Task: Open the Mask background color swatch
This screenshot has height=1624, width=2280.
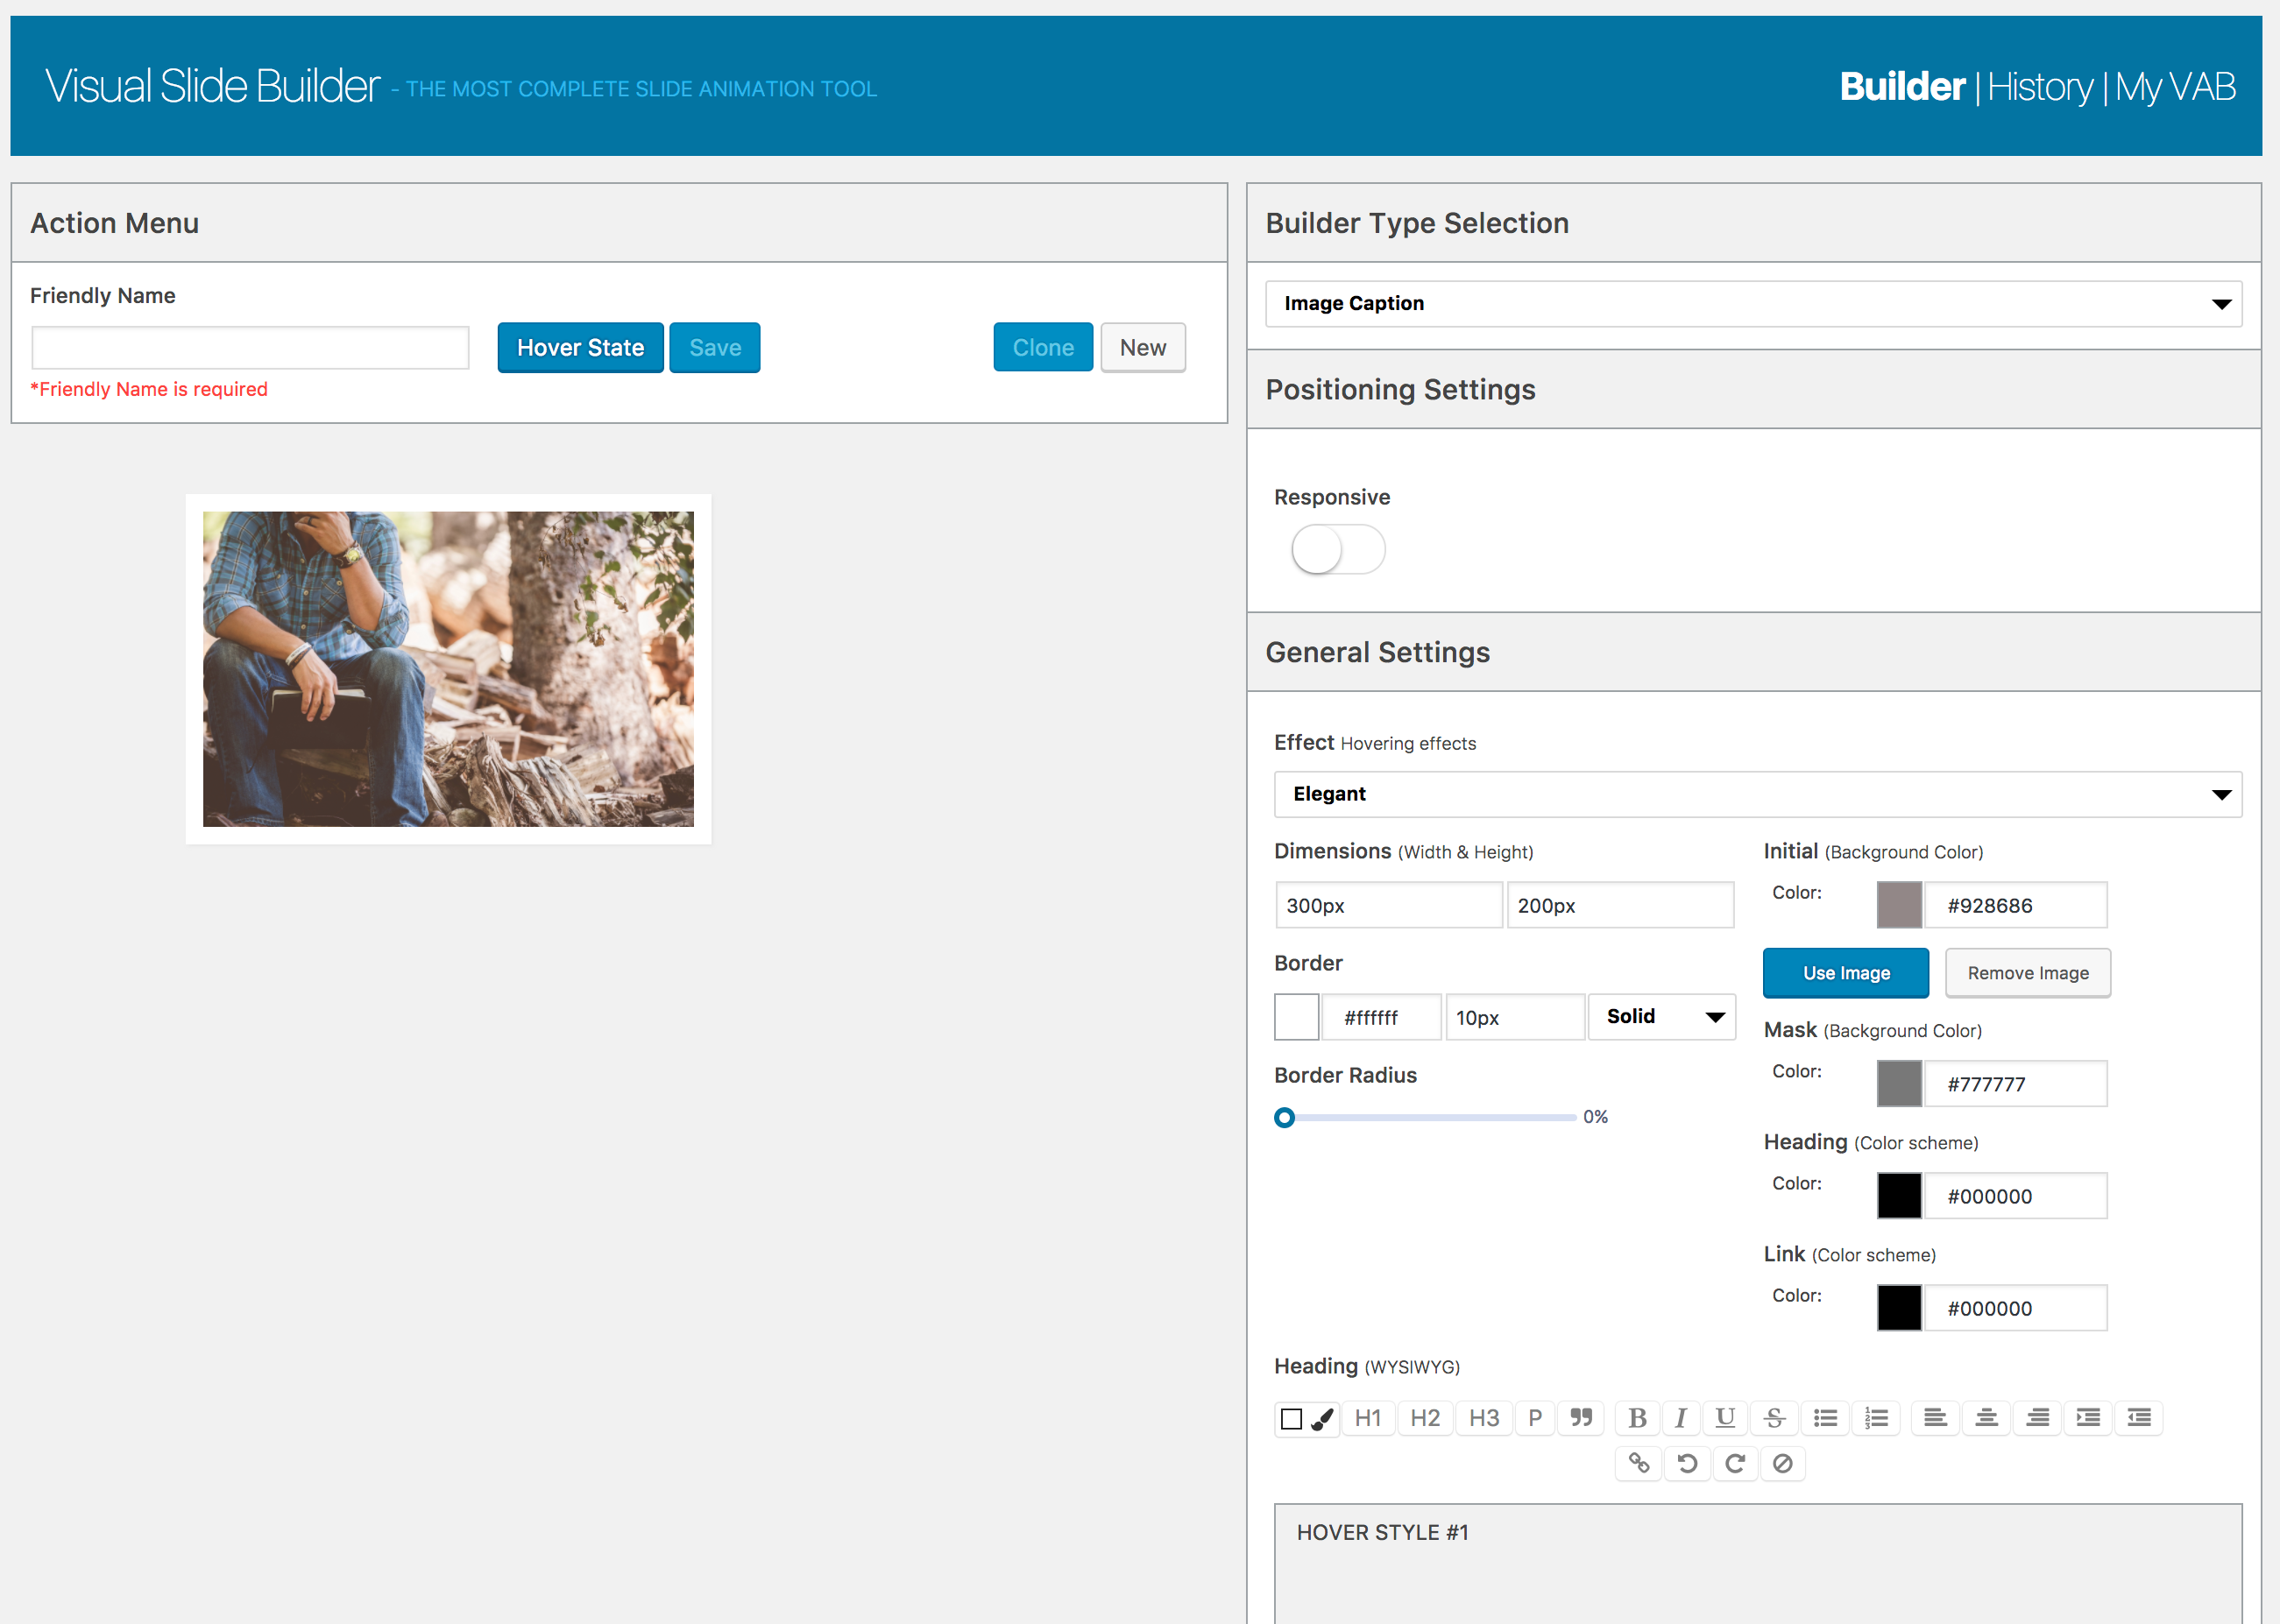Action: coord(1899,1084)
